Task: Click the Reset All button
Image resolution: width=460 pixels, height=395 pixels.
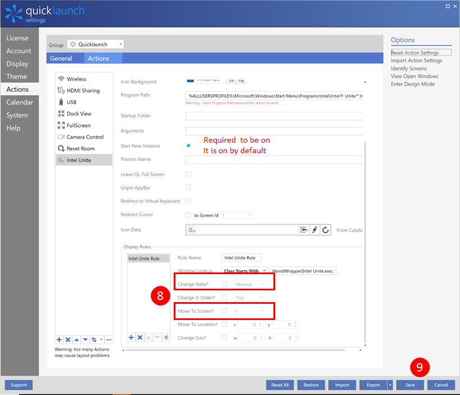Action: pyautogui.click(x=280, y=385)
